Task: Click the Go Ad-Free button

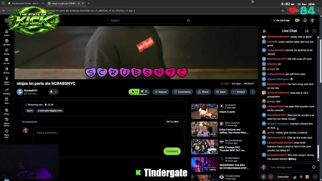Action: tap(281, 20)
